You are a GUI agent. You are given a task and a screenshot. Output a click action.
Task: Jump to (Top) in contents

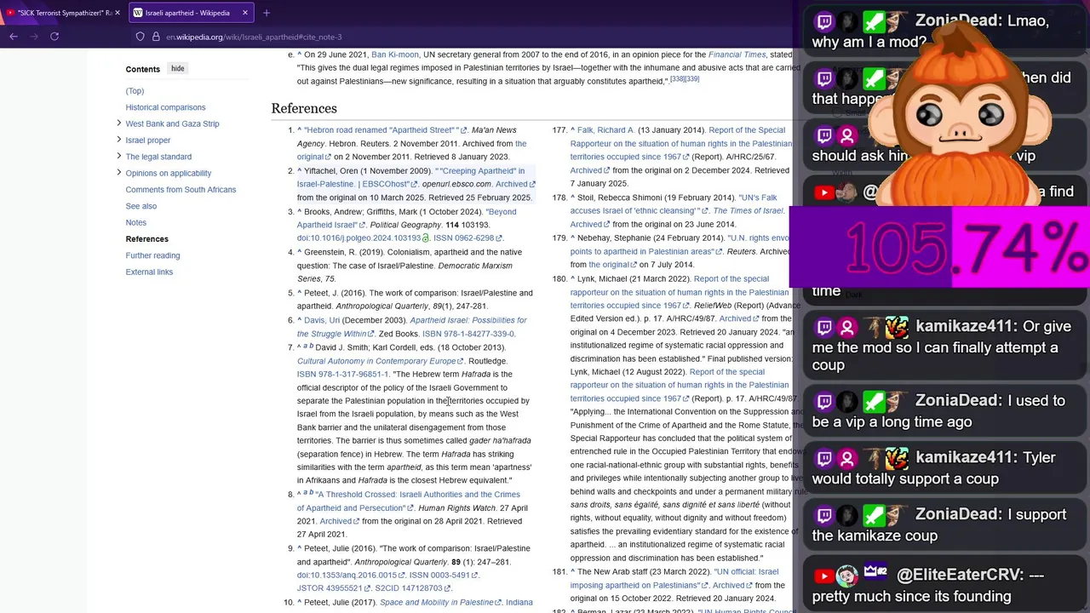[x=135, y=91]
